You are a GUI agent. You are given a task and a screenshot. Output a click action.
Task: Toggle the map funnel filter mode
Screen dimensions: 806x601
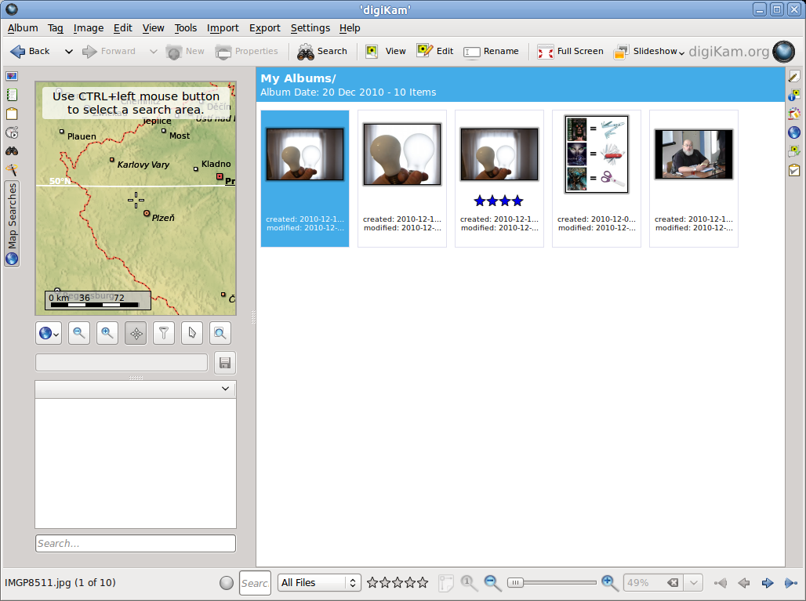[164, 333]
